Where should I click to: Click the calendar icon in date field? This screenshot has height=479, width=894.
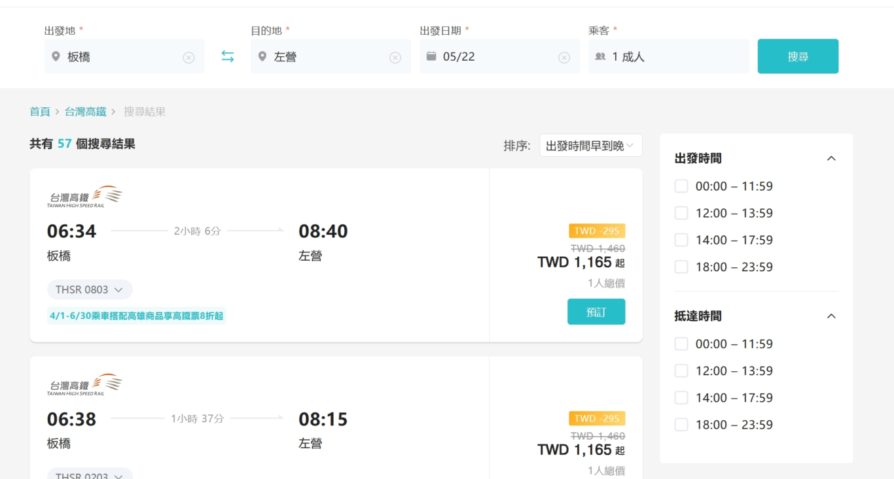431,56
